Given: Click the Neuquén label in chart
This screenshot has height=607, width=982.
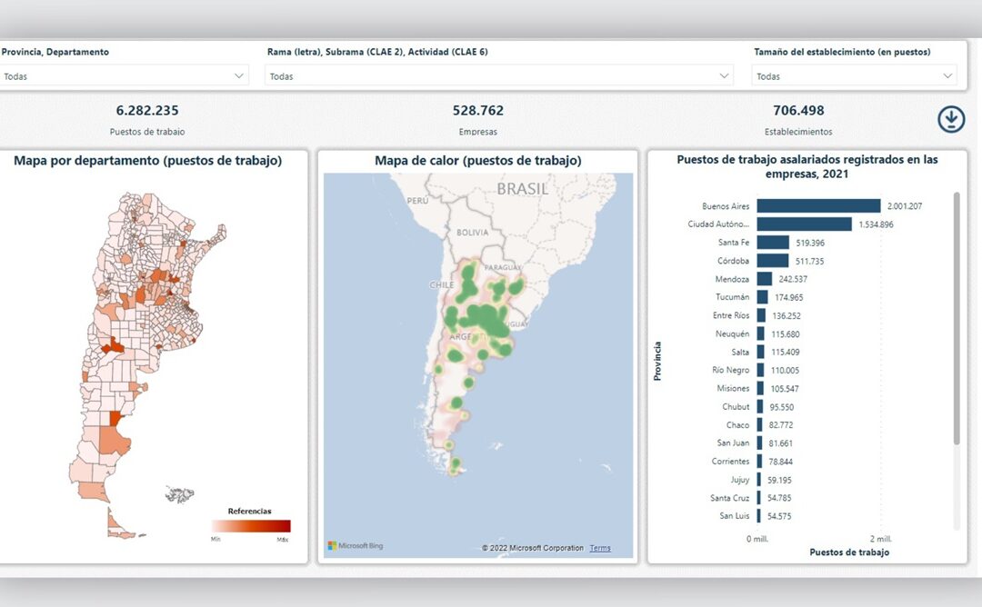Looking at the screenshot, I should [732, 333].
